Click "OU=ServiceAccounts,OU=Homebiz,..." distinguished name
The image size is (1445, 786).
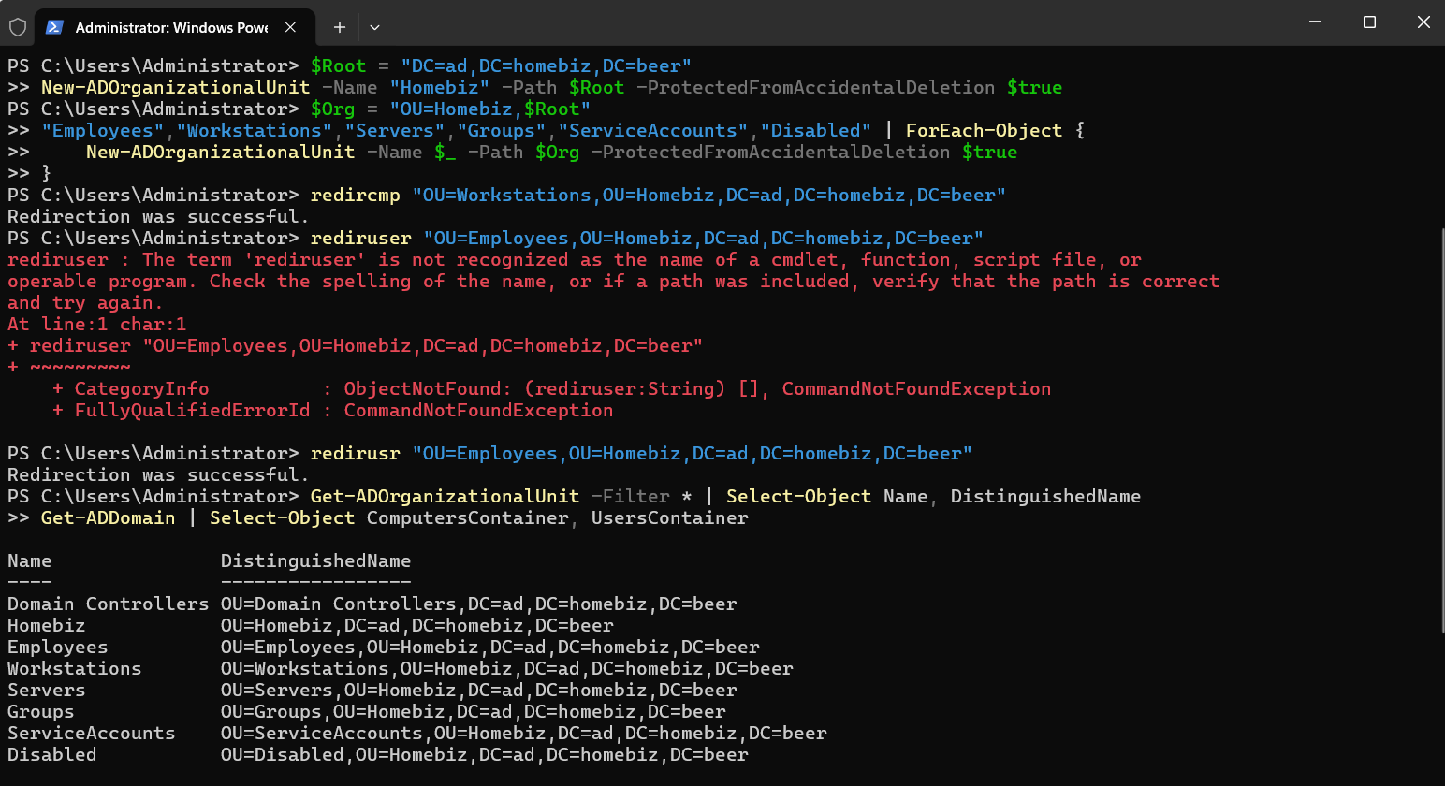524,733
